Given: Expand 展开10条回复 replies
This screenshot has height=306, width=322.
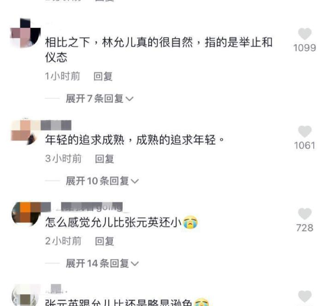Looking at the screenshot, I should (102, 181).
